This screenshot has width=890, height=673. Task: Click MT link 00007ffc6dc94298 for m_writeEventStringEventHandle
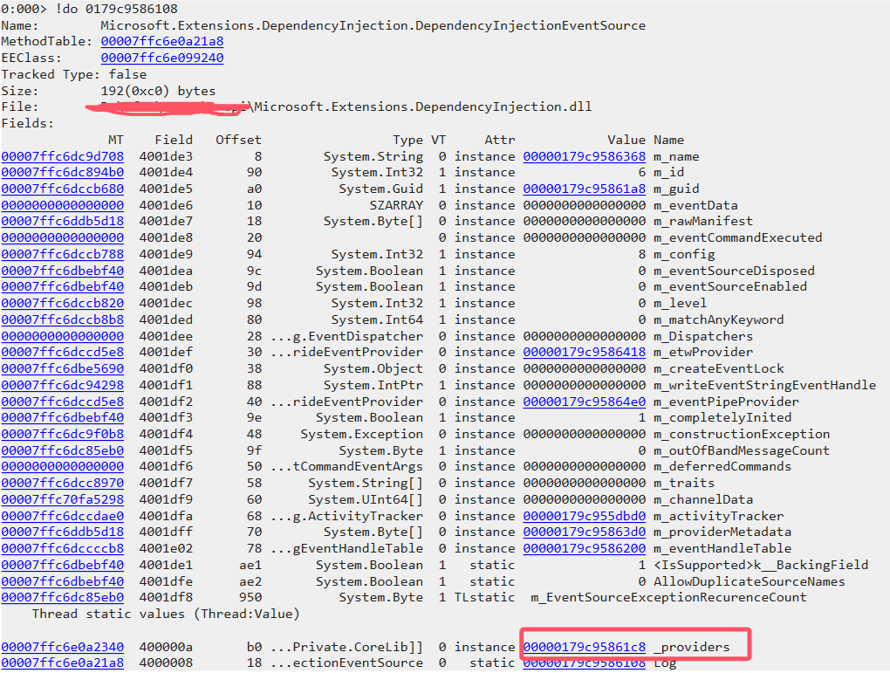63,385
